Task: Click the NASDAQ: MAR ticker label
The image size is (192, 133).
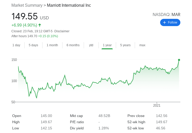Action: tap(166, 15)
